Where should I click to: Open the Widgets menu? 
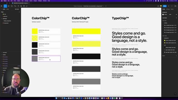point(40,1)
